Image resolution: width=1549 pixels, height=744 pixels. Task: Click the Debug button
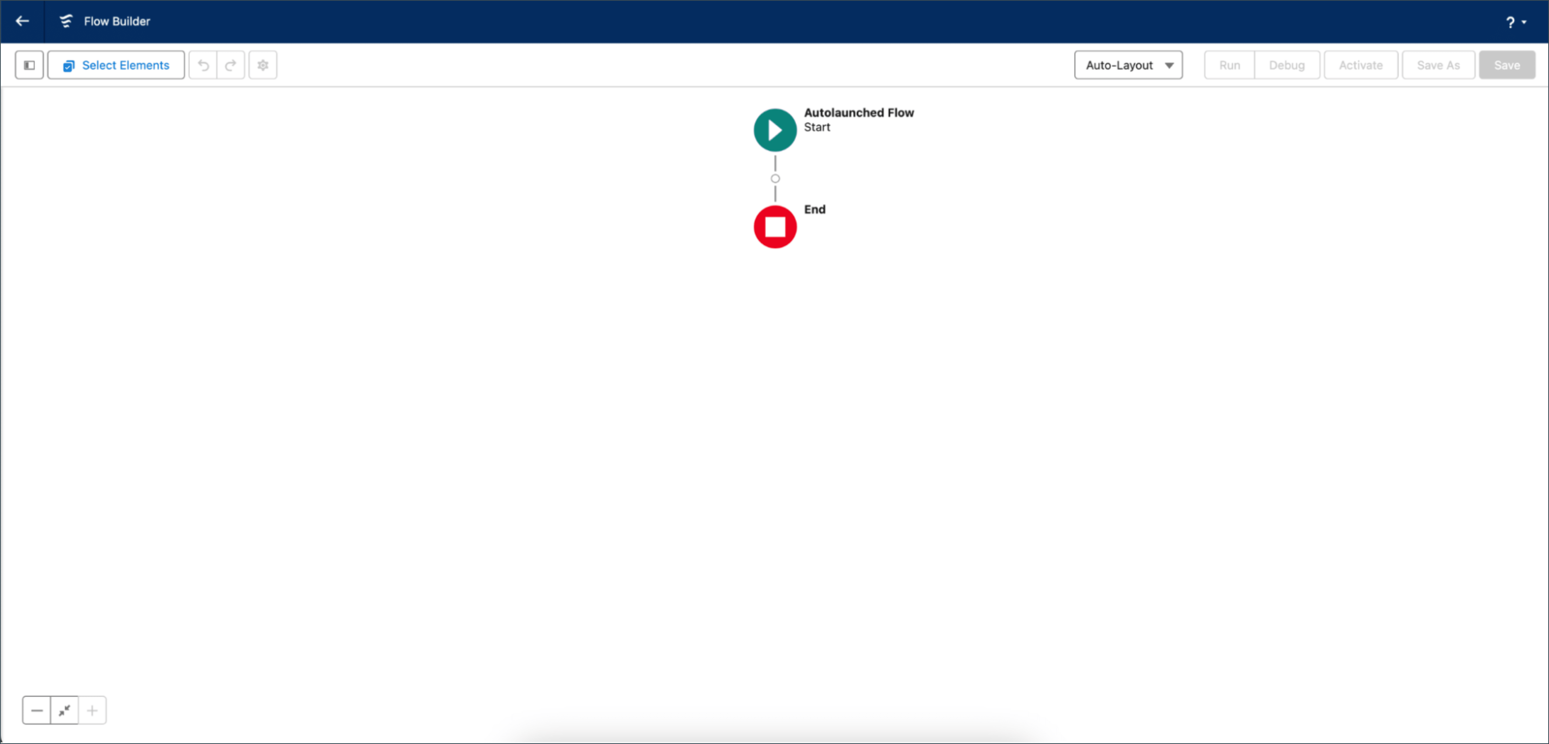[1287, 65]
